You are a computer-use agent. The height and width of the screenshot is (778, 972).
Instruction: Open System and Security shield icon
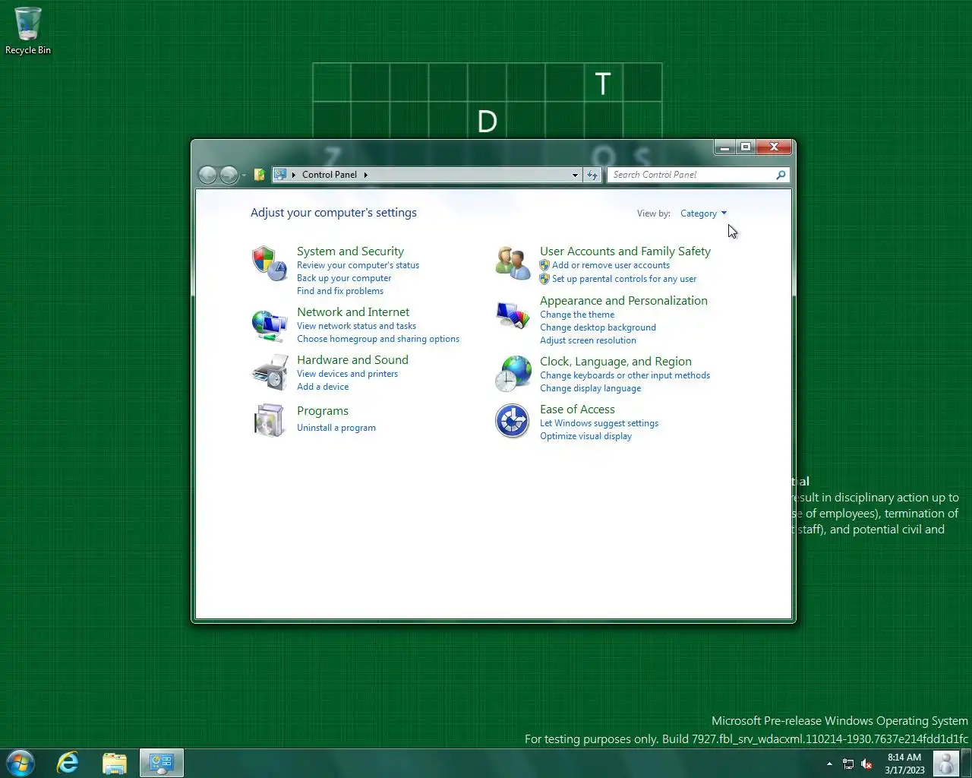tap(269, 264)
